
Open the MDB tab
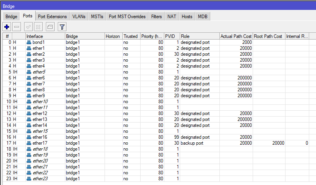202,17
